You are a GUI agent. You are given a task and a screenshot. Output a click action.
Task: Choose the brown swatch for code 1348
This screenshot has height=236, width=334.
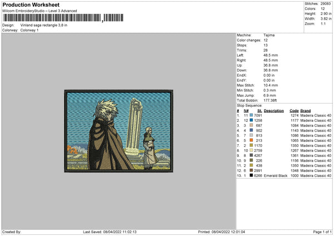252,170
